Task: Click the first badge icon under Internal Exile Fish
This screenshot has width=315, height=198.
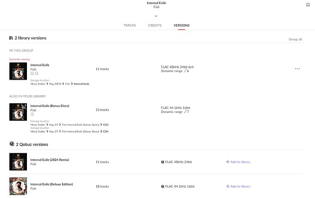Action: [x=32, y=73]
